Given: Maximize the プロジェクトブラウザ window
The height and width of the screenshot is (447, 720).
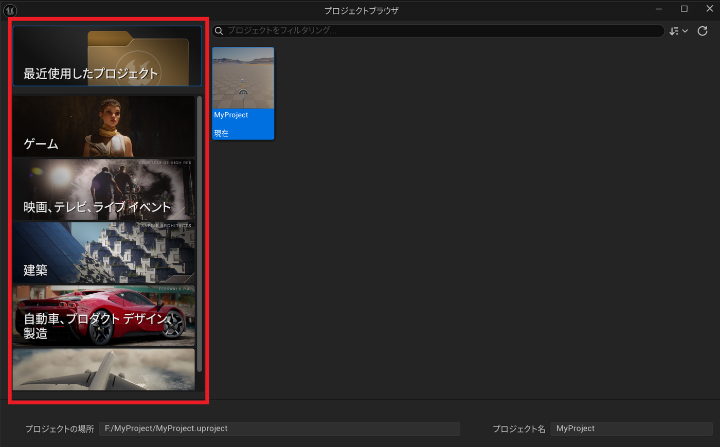Looking at the screenshot, I should click(x=685, y=9).
